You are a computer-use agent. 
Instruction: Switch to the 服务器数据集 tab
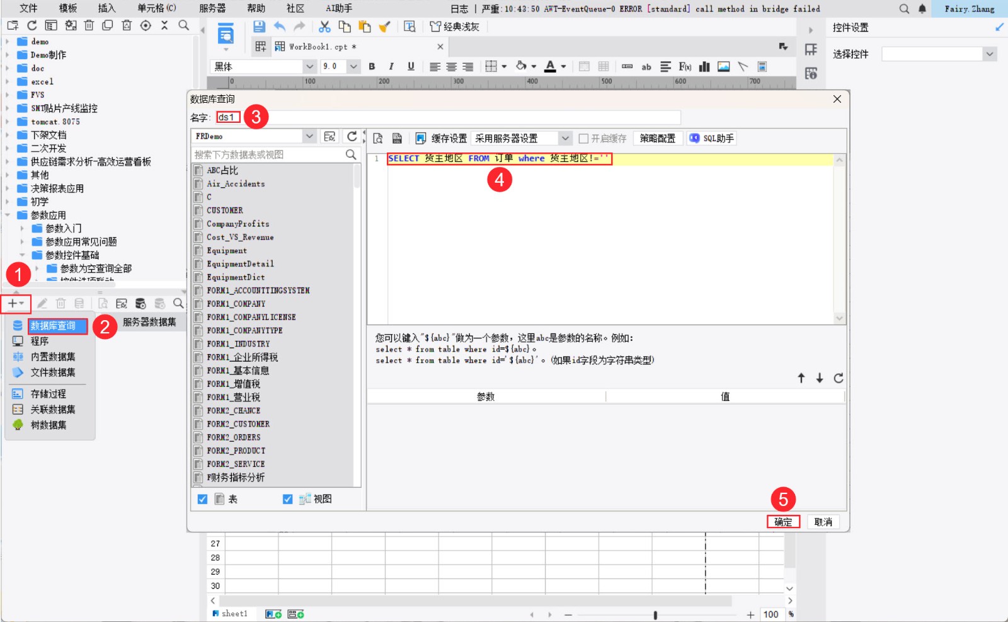[149, 322]
